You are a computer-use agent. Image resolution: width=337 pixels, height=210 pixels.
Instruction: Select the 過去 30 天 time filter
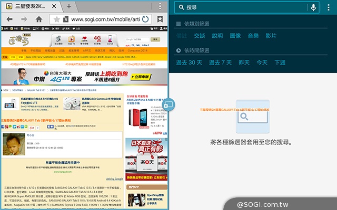tap(189, 62)
